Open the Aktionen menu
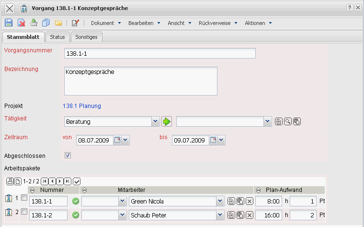This screenshot has width=364, height=227. (258, 23)
